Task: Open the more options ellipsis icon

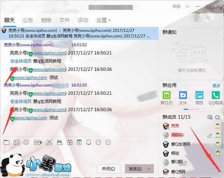Action: [99, 142]
